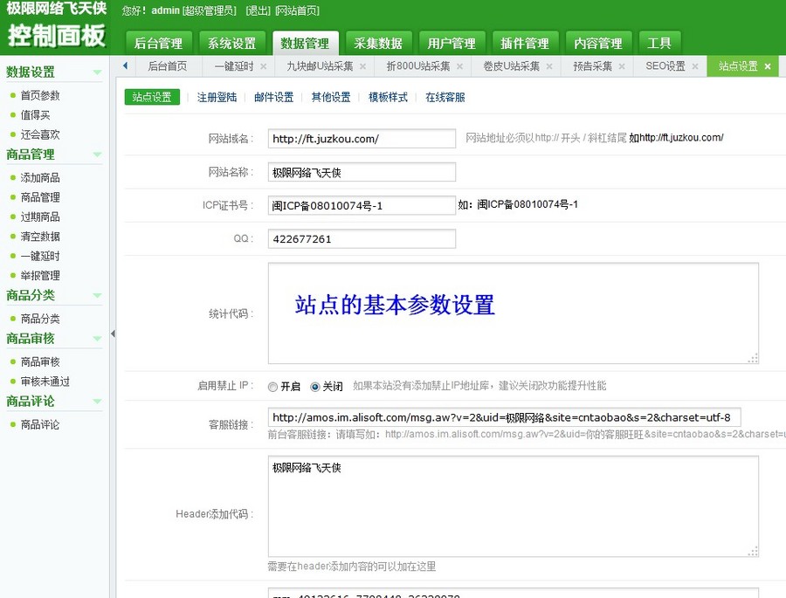Expand the 商品分类 sidebar section
The width and height of the screenshot is (786, 598).
[x=99, y=296]
